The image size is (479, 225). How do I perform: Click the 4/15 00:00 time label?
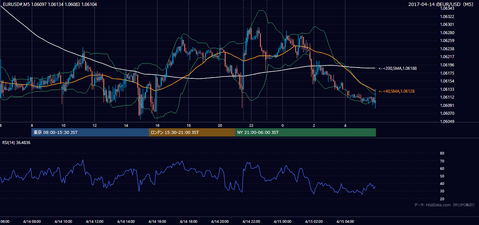click(283, 221)
